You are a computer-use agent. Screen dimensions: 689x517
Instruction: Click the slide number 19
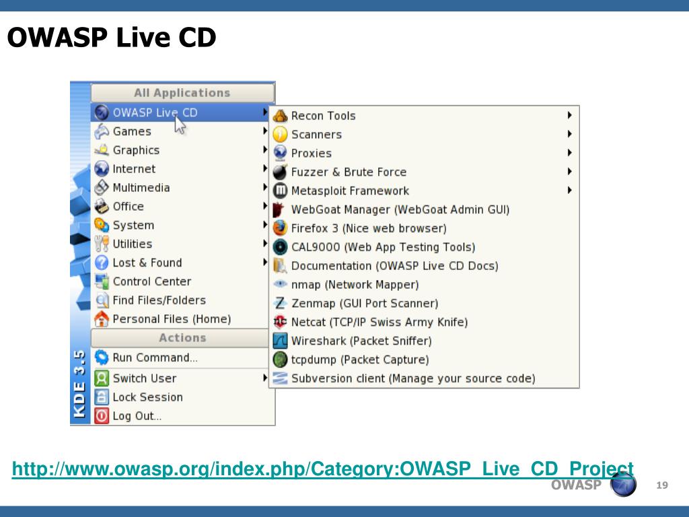click(662, 485)
